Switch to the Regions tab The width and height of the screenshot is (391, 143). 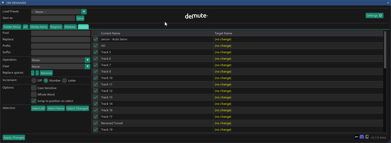[56, 27]
